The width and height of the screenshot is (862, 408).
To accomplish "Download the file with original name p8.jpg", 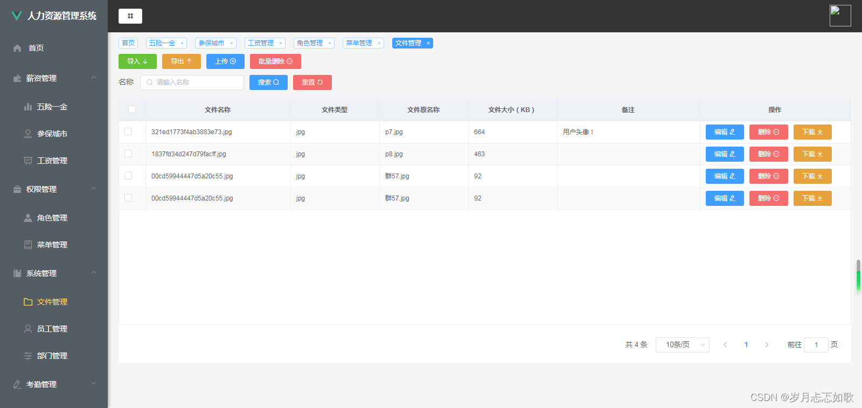I will pyautogui.click(x=812, y=154).
